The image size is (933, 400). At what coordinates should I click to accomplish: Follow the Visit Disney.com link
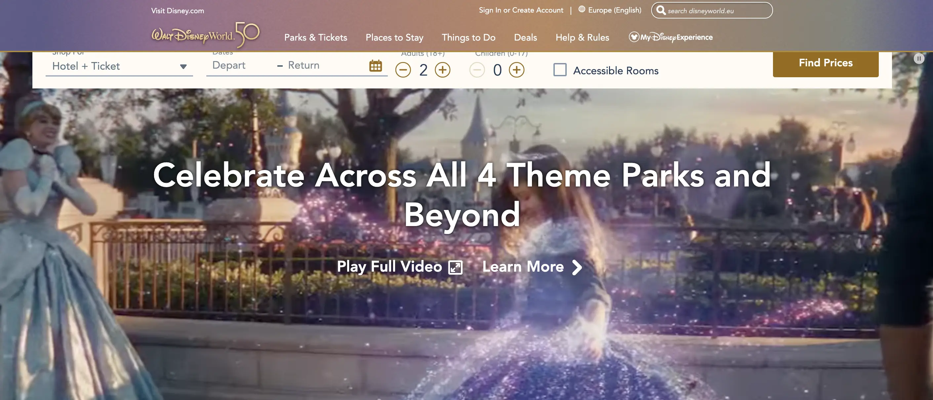point(178,11)
